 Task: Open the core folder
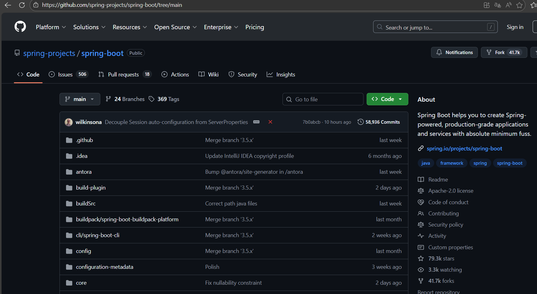[81, 283]
